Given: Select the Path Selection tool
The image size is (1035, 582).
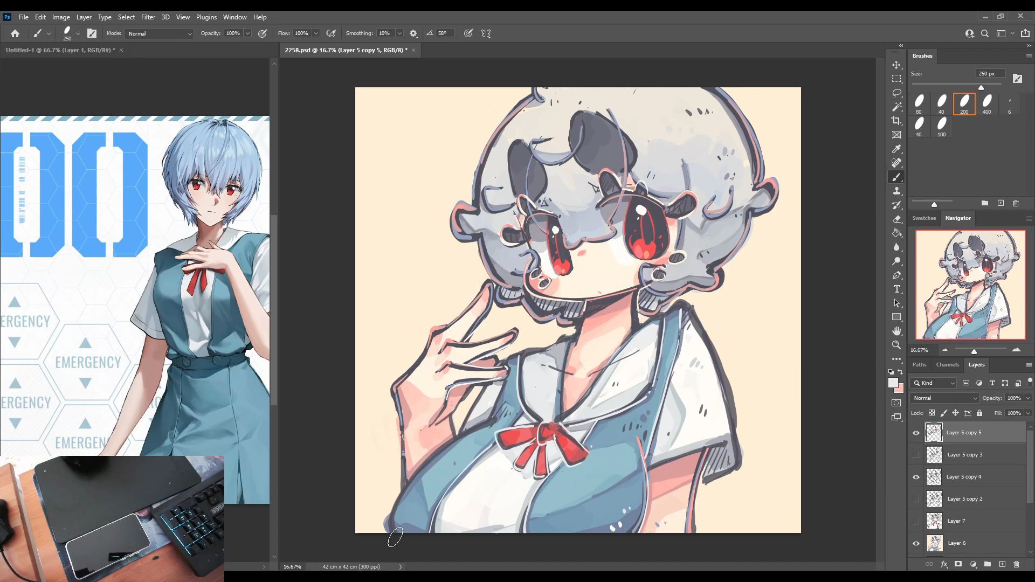Looking at the screenshot, I should [896, 303].
